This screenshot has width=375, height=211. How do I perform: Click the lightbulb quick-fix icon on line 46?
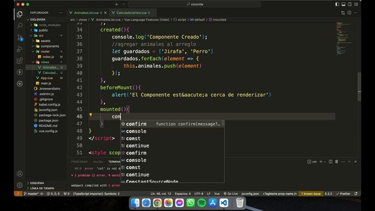pos(91,115)
